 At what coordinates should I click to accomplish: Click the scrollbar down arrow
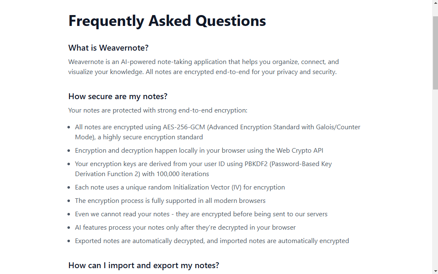435,271
